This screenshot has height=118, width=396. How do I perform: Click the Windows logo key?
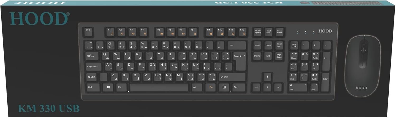tap(108, 87)
